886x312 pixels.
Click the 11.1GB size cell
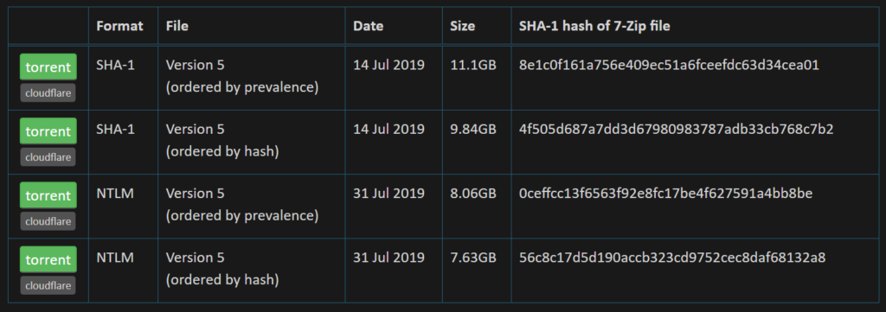[473, 65]
